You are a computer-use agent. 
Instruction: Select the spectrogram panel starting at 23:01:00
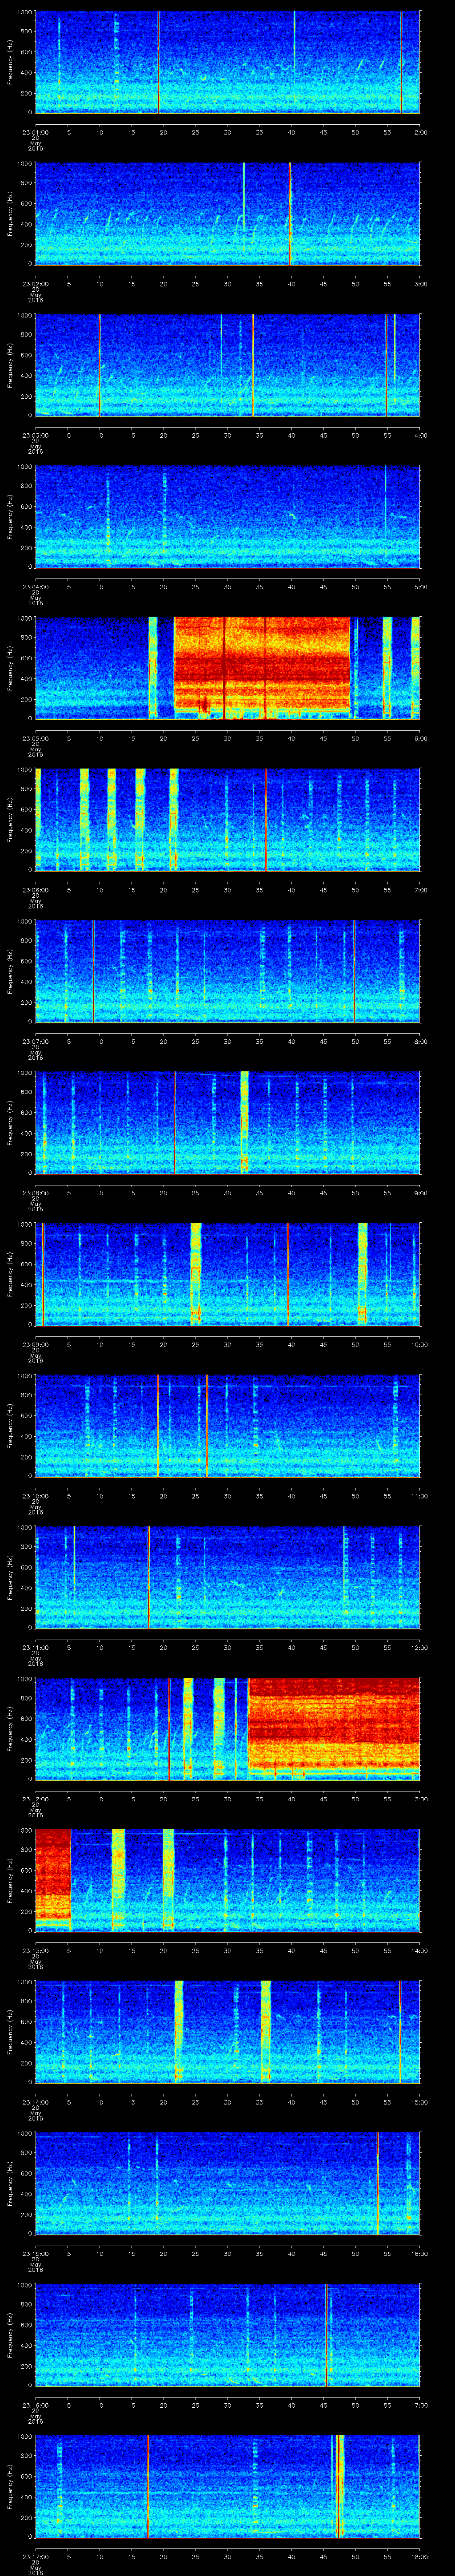point(228,62)
